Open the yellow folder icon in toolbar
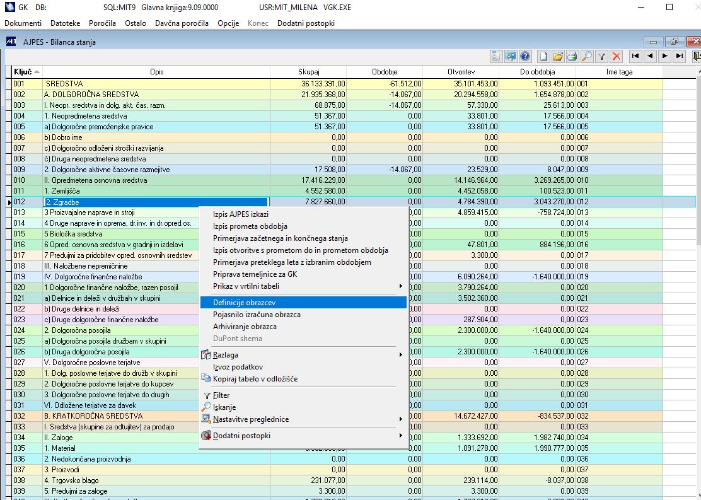 point(557,56)
